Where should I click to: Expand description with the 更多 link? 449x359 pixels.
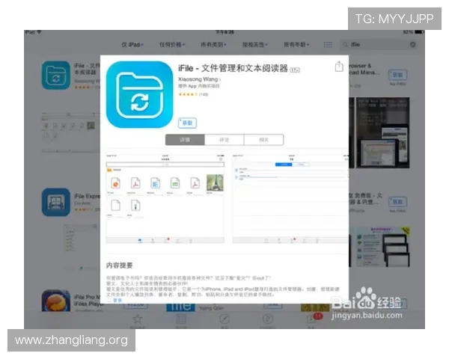[x=117, y=300]
